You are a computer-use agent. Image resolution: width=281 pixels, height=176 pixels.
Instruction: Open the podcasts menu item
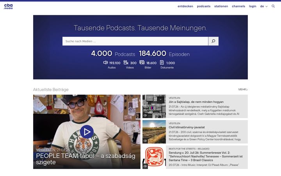[204, 6]
